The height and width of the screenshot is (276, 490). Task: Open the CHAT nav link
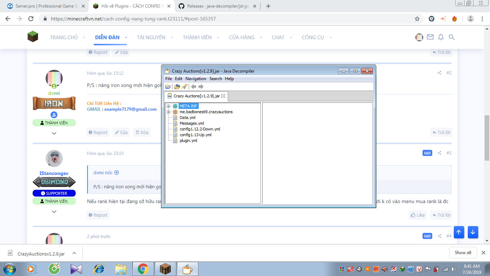278,37
